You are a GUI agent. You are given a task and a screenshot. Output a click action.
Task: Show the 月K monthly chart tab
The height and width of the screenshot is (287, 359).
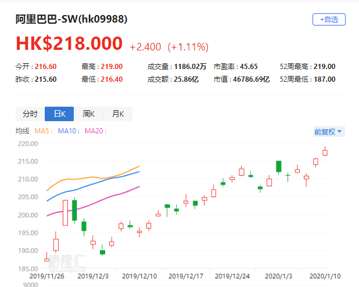[118, 114]
